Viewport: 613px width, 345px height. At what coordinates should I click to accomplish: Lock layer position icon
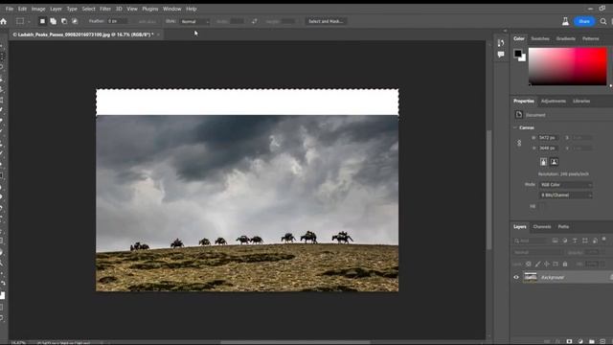[547, 264]
